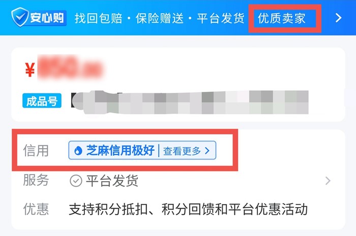Tap 保险赠送 text in banner
This screenshot has height=236, width=356.
tap(160, 18)
